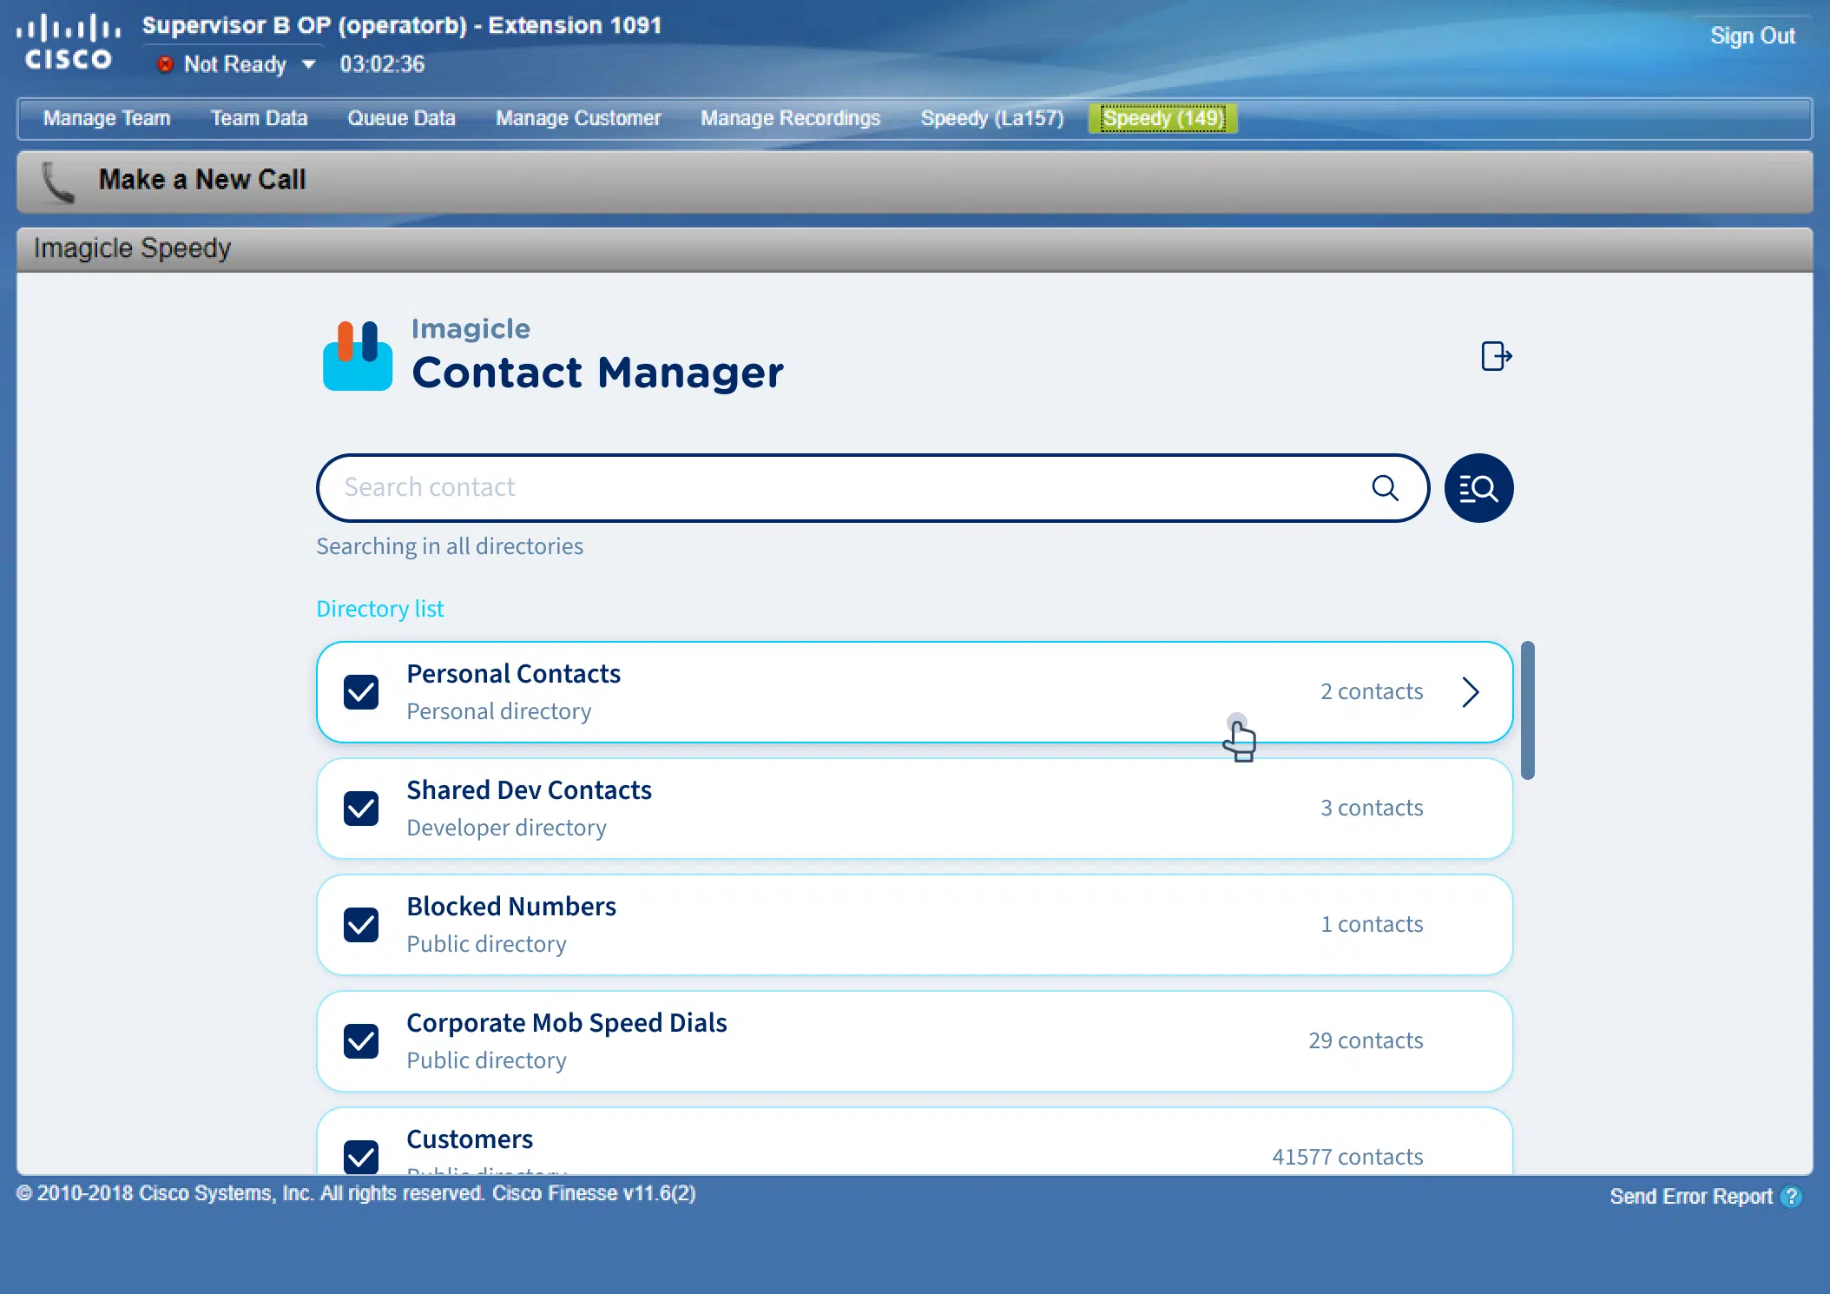1830x1294 pixels.
Task: Click Make a New Call button
Action: coord(201,180)
